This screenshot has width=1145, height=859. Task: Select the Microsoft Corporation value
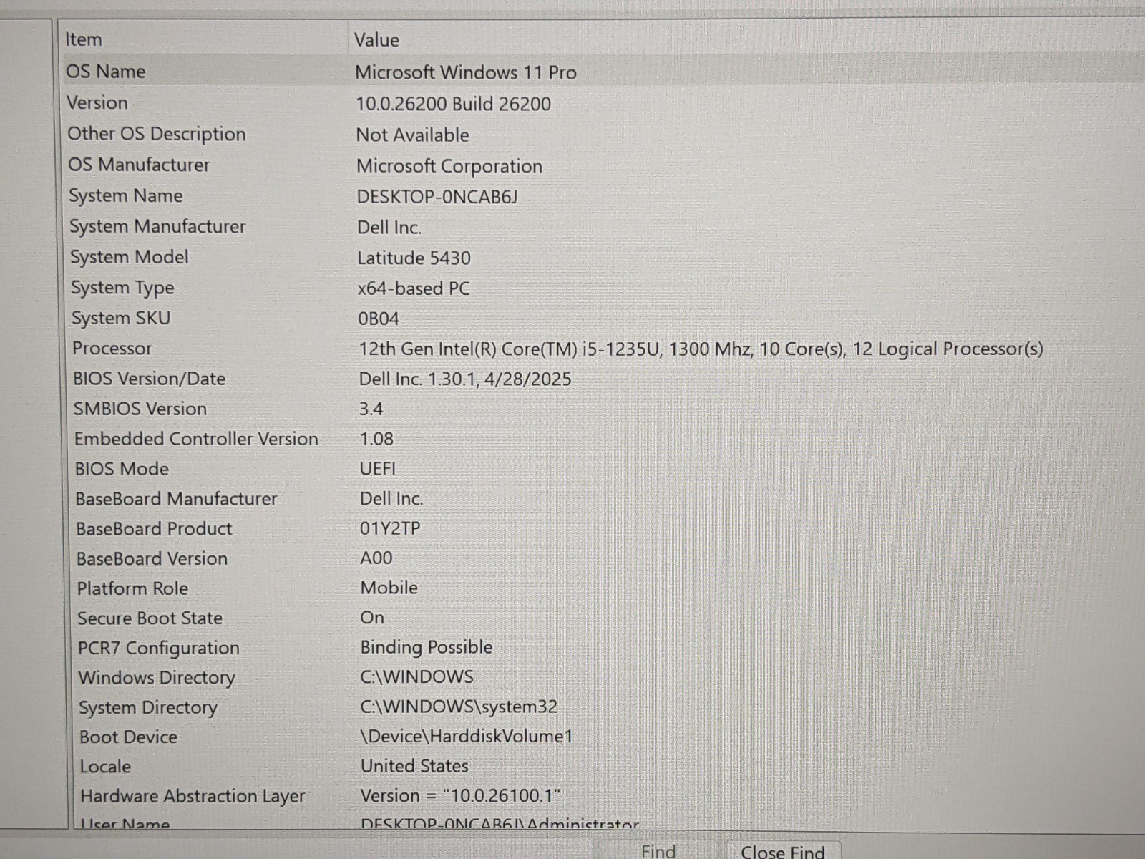[449, 166]
